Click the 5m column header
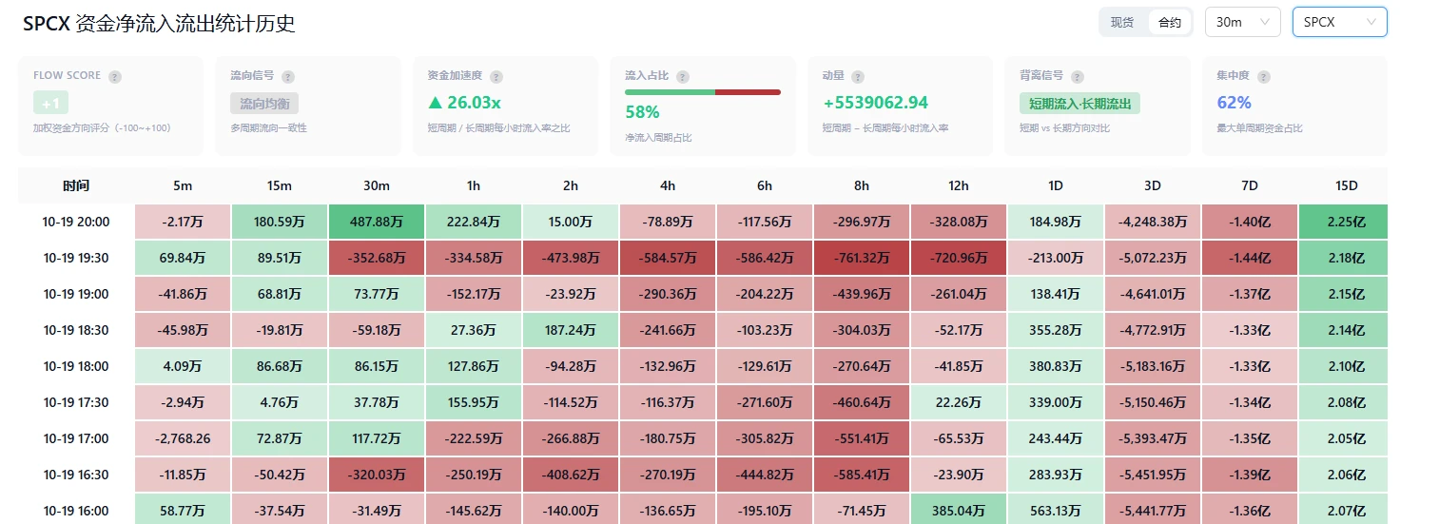The image size is (1439, 524). (x=183, y=185)
